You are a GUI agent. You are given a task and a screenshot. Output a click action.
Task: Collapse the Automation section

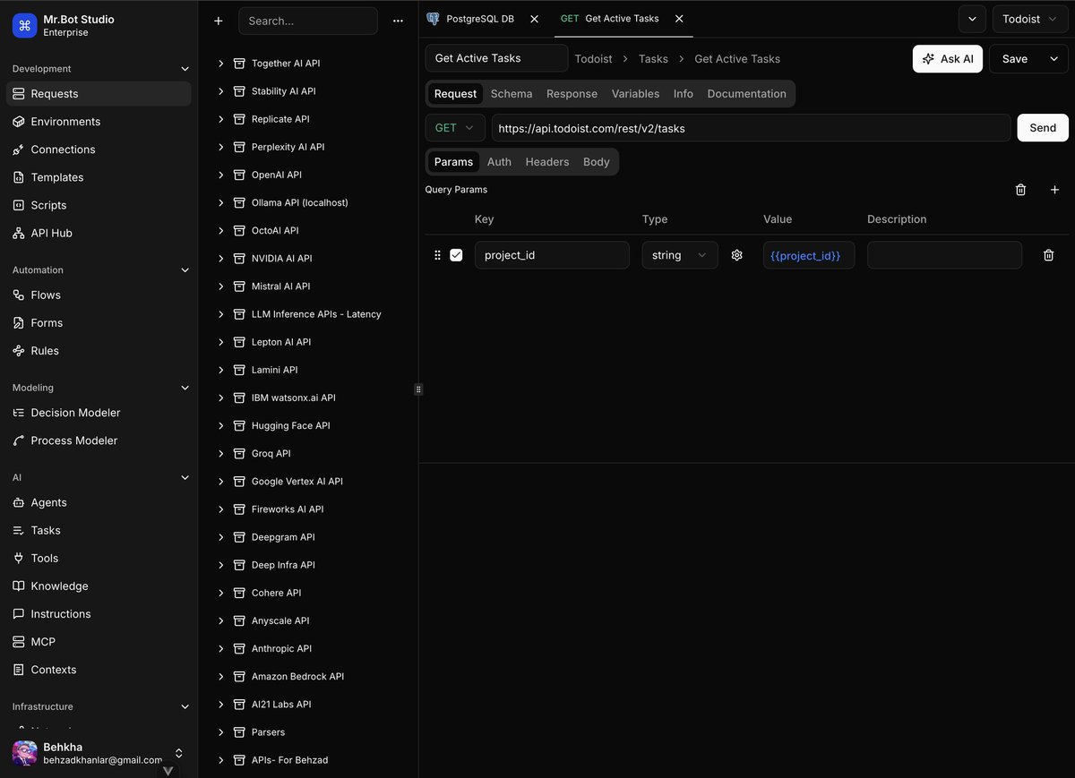[x=185, y=269]
